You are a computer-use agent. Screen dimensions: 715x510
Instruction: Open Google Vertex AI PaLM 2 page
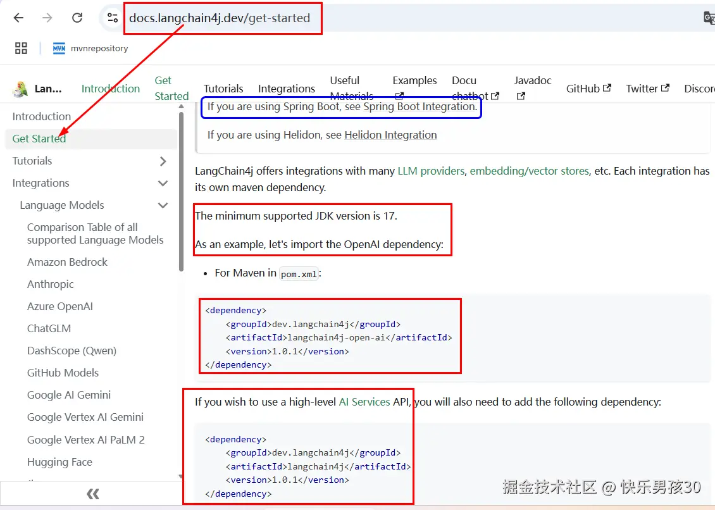(85, 440)
